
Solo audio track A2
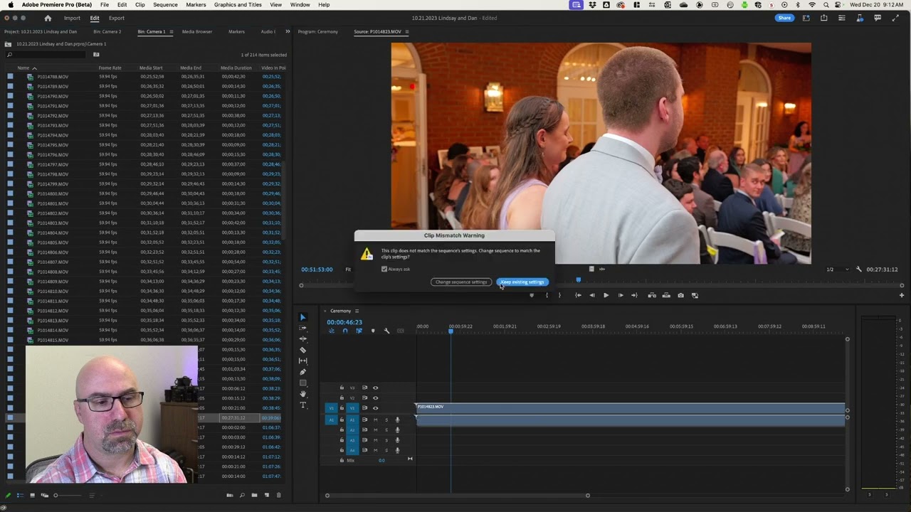pos(386,430)
